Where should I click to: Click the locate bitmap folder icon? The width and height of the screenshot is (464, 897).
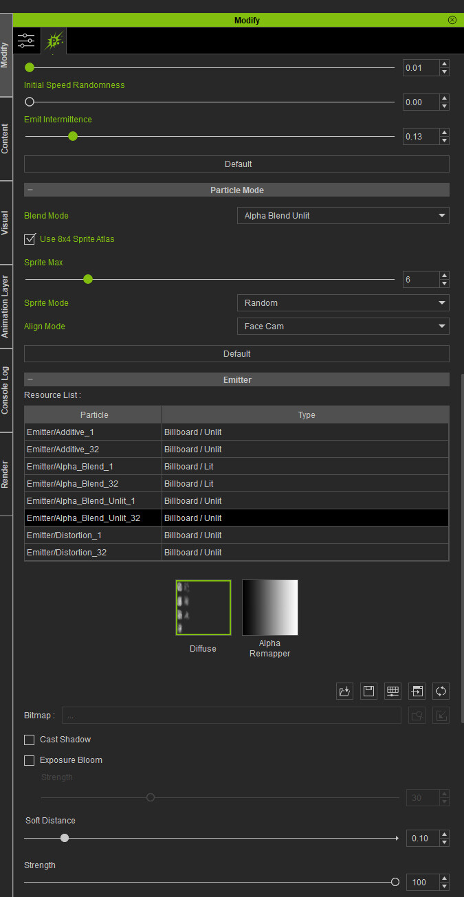[x=417, y=716]
